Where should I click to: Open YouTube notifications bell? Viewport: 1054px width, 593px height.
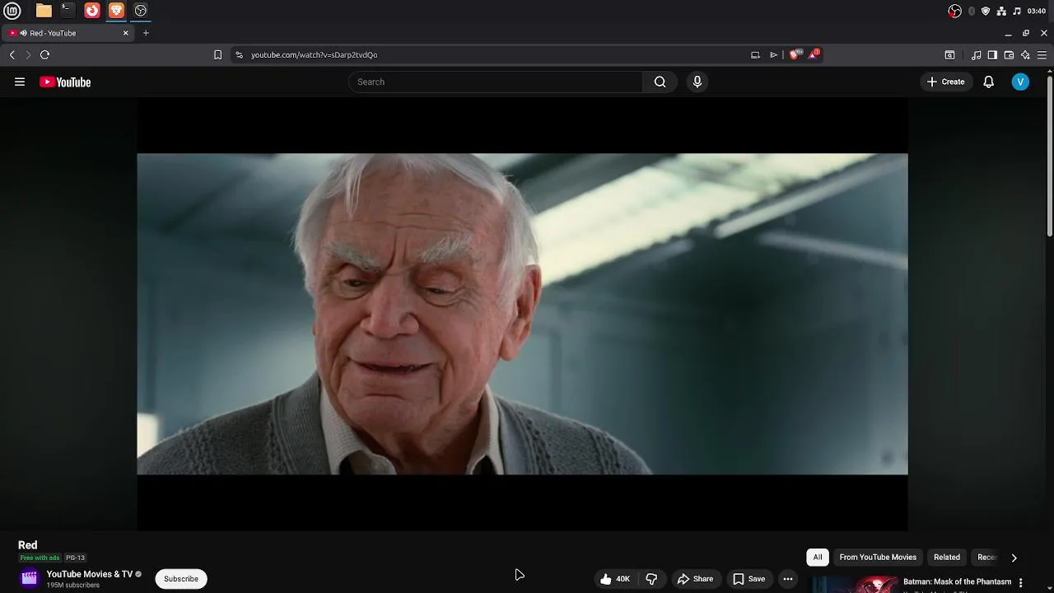coord(989,82)
